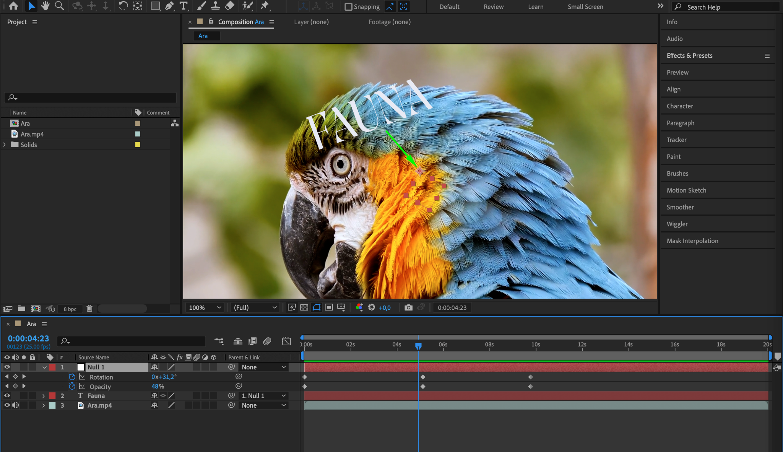The height and width of the screenshot is (452, 783).
Task: Select the Hand tool
Action: click(x=45, y=6)
